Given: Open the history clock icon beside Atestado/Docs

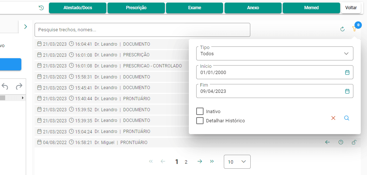Looking at the screenshot, I should pos(41,8).
